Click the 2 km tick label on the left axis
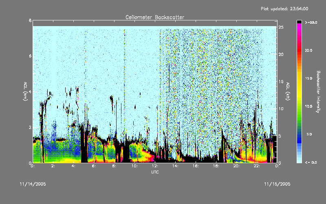Screen dimensions: 326x204 [x=30, y=127]
